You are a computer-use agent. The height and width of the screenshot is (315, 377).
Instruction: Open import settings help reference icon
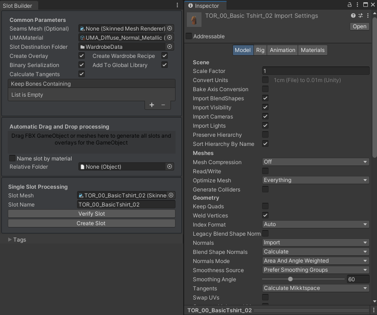[353, 15]
